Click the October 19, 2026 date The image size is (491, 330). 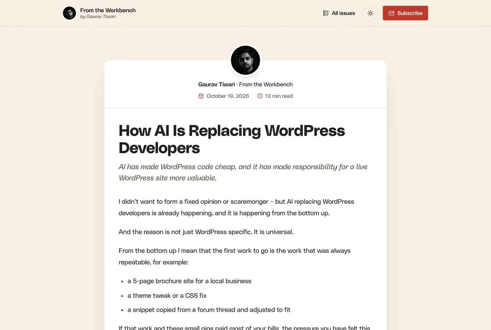(x=228, y=96)
